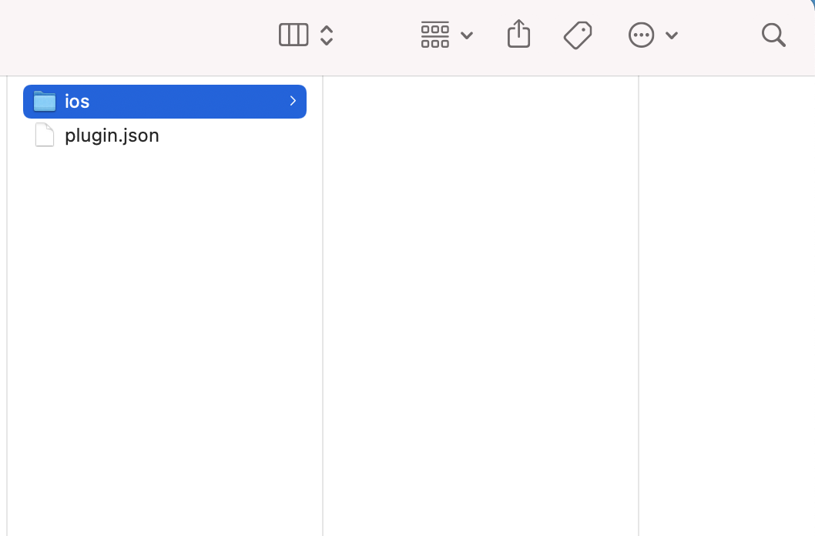Click the group-by grid icon
Viewport: 815px width, 536px height.
tap(435, 35)
